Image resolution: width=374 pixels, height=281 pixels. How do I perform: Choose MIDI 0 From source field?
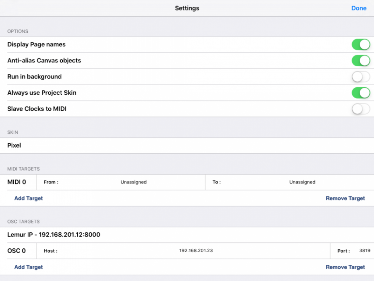pyautogui.click(x=133, y=182)
